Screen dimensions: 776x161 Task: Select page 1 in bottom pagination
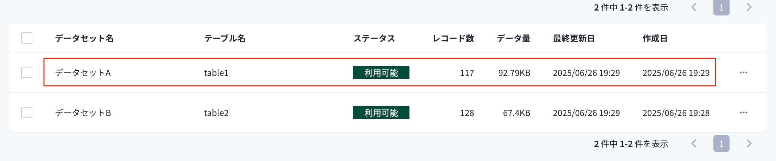721,143
